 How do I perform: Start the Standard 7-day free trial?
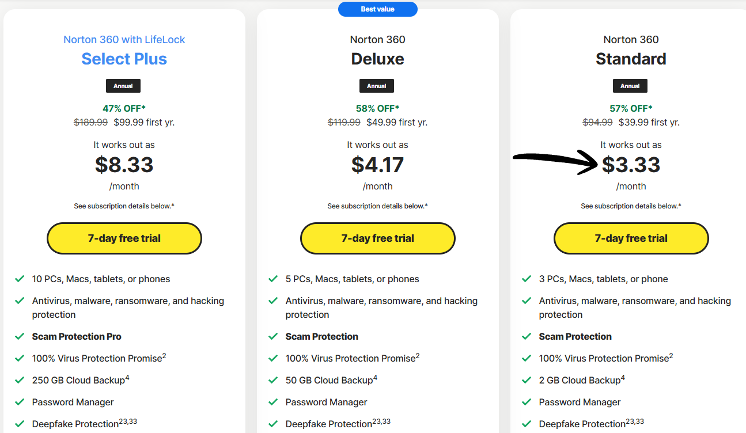click(631, 238)
